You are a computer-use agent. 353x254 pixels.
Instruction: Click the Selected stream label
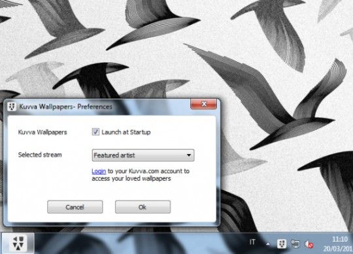tap(40, 155)
